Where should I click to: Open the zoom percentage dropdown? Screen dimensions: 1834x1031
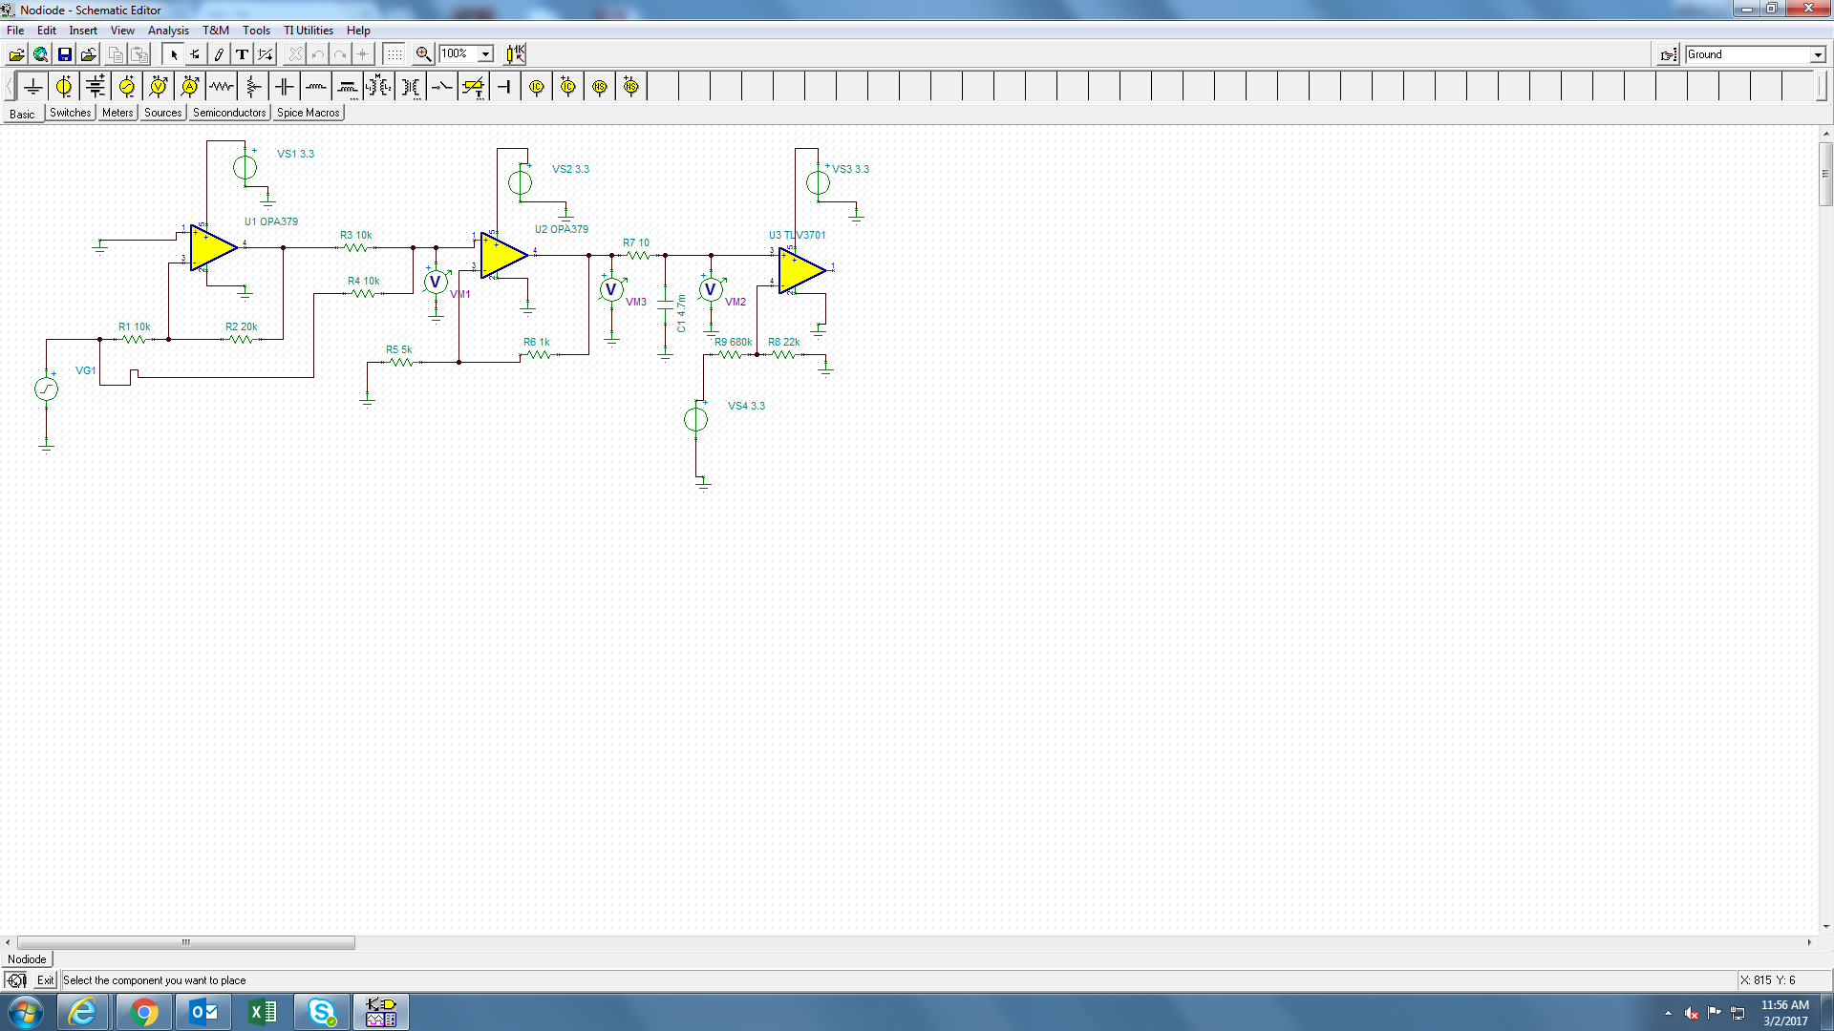click(485, 54)
